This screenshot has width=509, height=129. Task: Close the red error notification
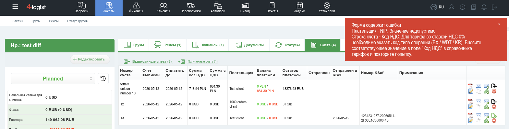point(499,25)
